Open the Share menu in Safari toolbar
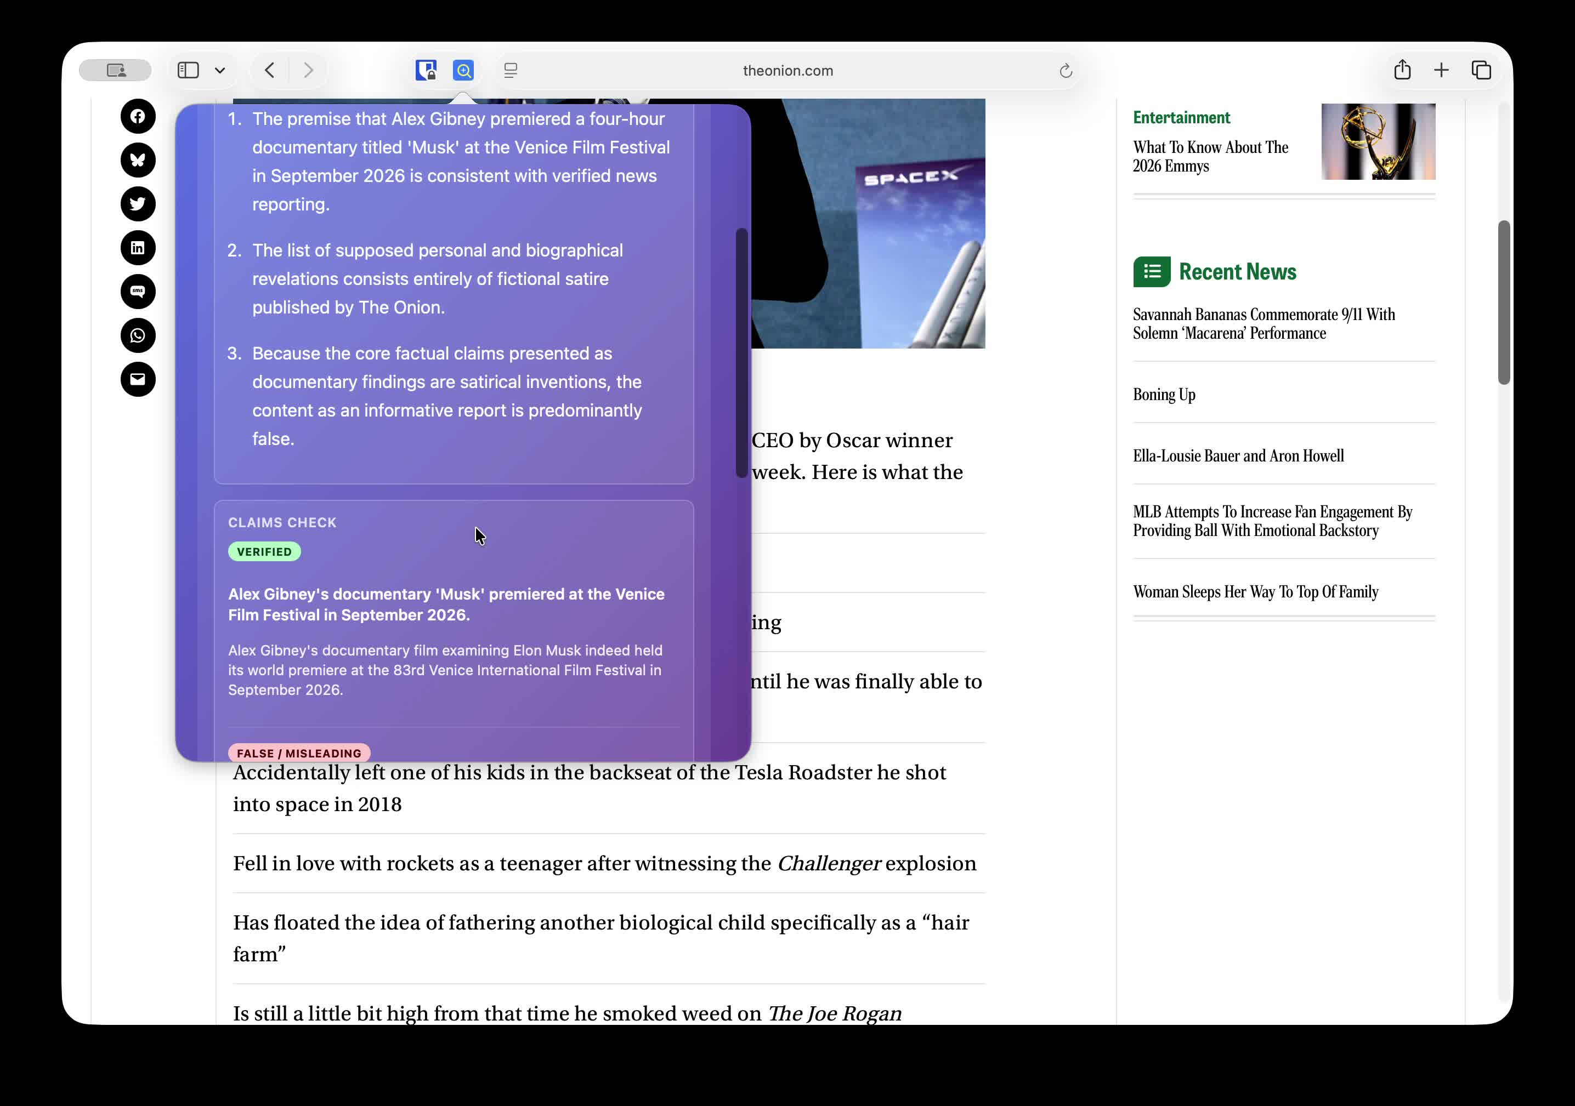The width and height of the screenshot is (1575, 1106). coord(1402,69)
